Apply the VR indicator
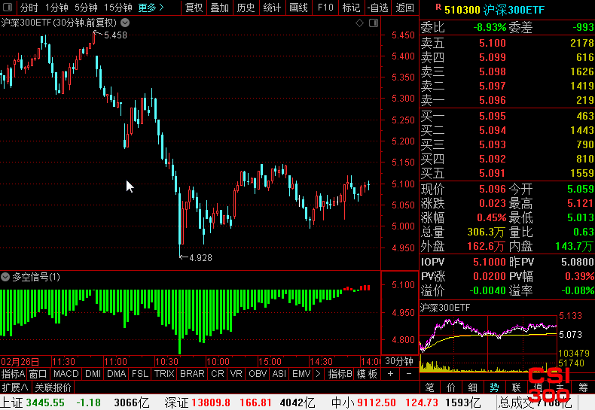Viewport: 595px width, 410px height. click(x=236, y=374)
